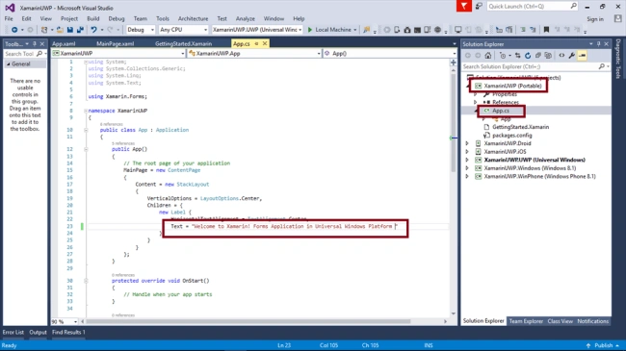The width and height of the screenshot is (626, 351).
Task: Collapse the General group in Toolbox
Action: [x=8, y=63]
